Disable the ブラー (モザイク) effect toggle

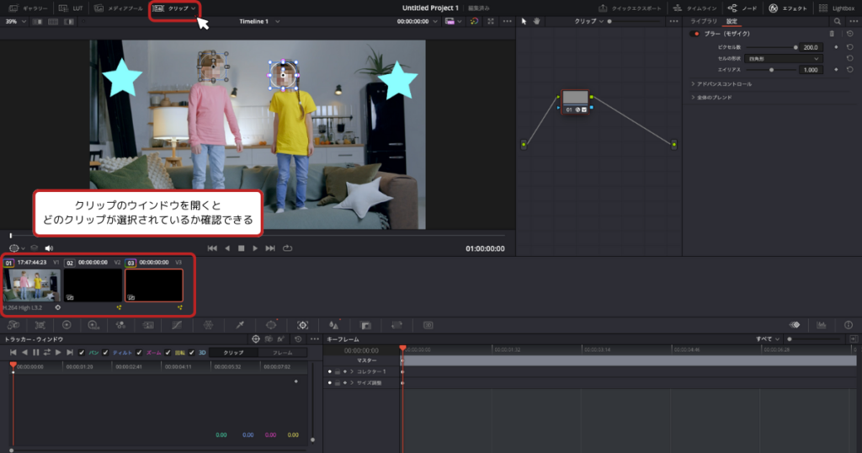coord(695,34)
